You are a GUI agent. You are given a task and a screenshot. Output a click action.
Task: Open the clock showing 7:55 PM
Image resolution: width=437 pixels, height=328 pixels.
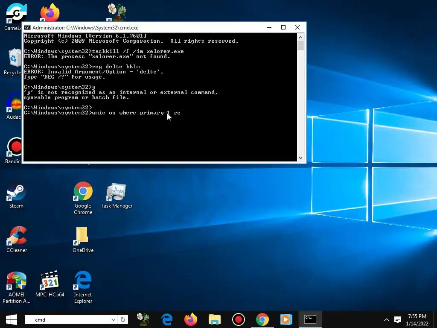coord(417,319)
